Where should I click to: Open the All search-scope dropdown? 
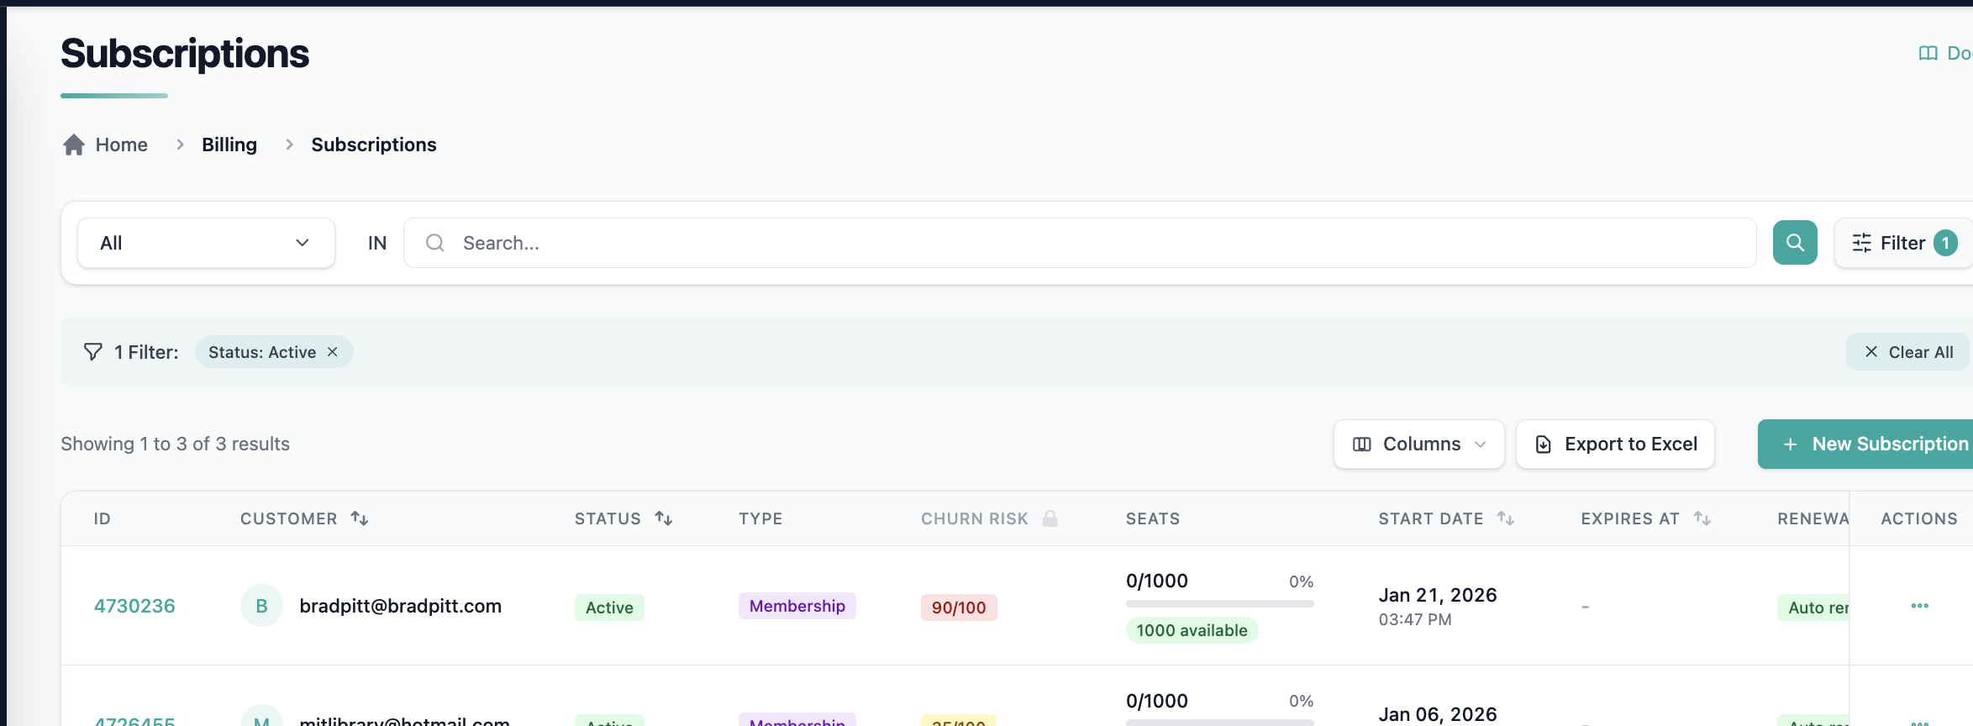point(206,243)
